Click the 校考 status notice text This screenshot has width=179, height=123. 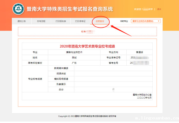pos(88,31)
